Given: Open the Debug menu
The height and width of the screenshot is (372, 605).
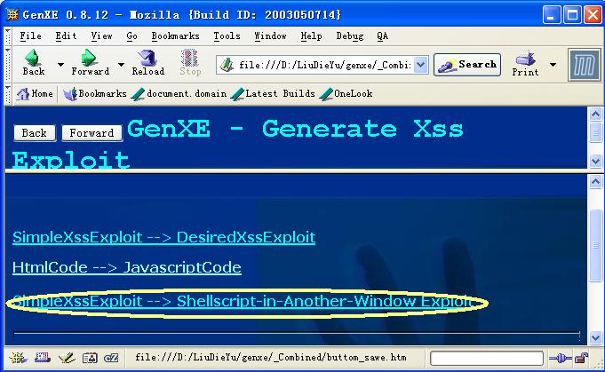Looking at the screenshot, I should pyautogui.click(x=349, y=36).
